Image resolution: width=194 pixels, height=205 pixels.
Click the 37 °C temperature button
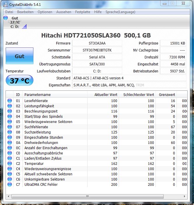click(x=20, y=81)
